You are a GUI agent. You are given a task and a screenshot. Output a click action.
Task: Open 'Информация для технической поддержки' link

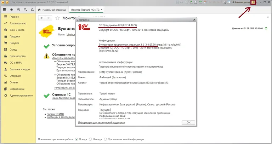[x=102, y=122]
